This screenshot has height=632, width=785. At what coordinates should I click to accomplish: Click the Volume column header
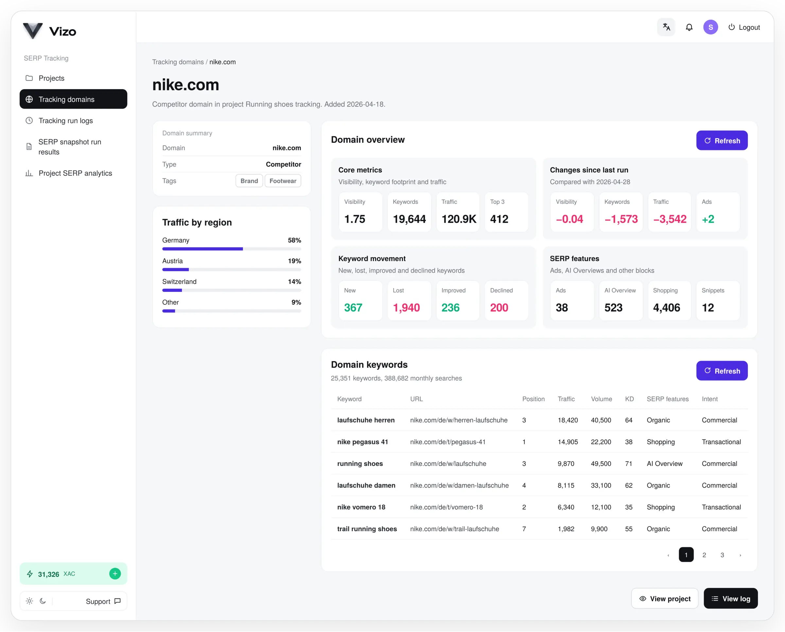(x=601, y=399)
